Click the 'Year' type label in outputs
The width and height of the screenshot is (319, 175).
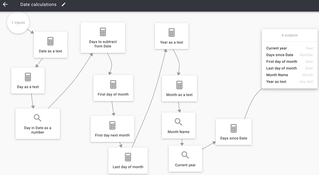point(309,48)
